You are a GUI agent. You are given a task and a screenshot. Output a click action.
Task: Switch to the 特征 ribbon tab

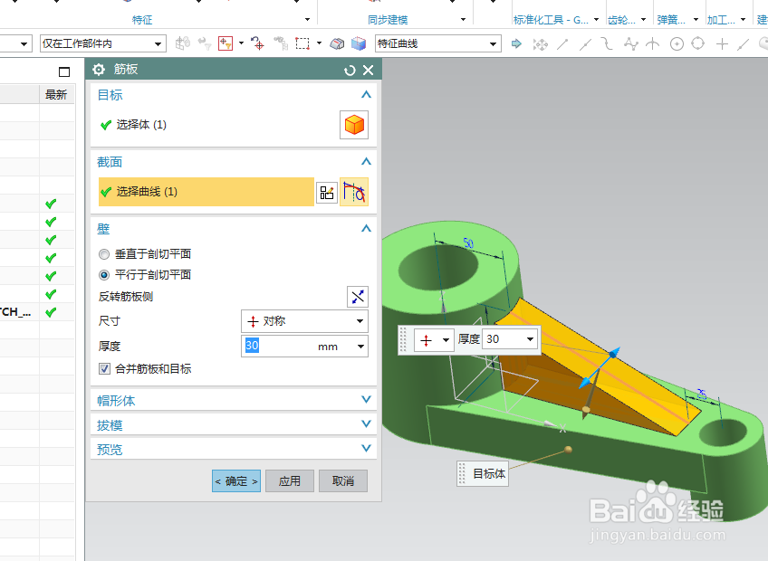pyautogui.click(x=142, y=18)
